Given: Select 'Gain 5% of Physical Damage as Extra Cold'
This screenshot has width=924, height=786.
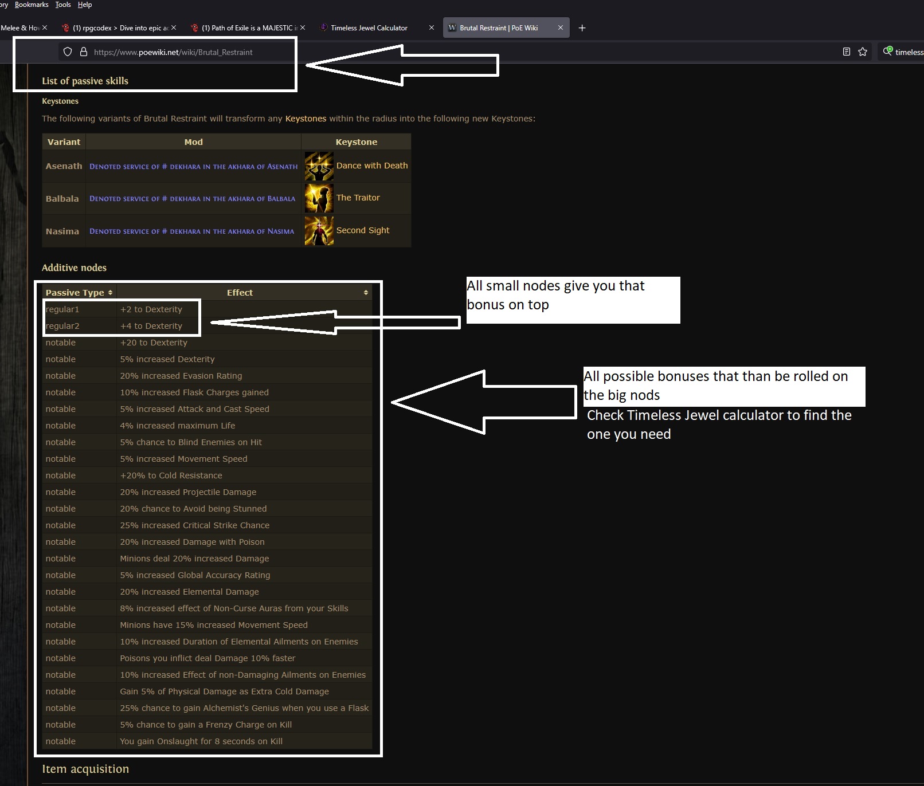Looking at the screenshot, I should (x=207, y=691).
